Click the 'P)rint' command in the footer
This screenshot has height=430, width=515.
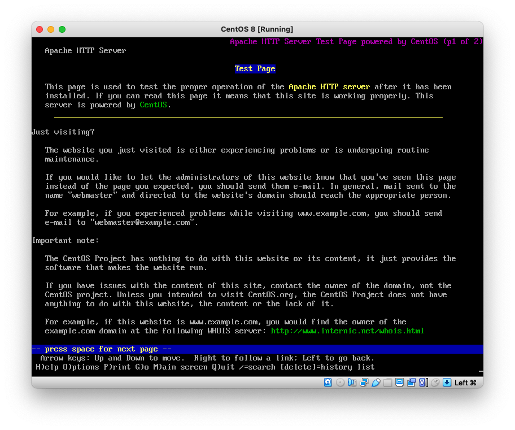click(117, 367)
